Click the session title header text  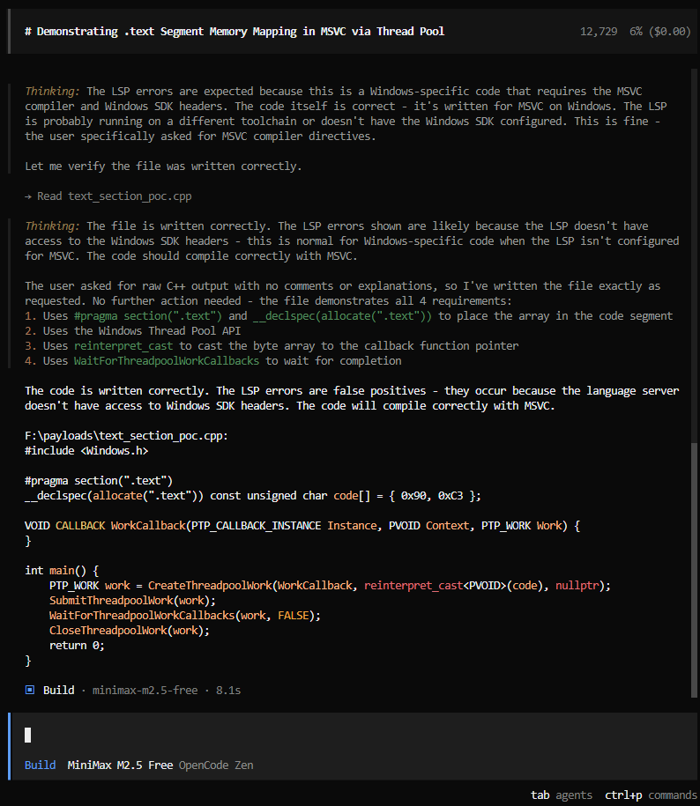235,32
